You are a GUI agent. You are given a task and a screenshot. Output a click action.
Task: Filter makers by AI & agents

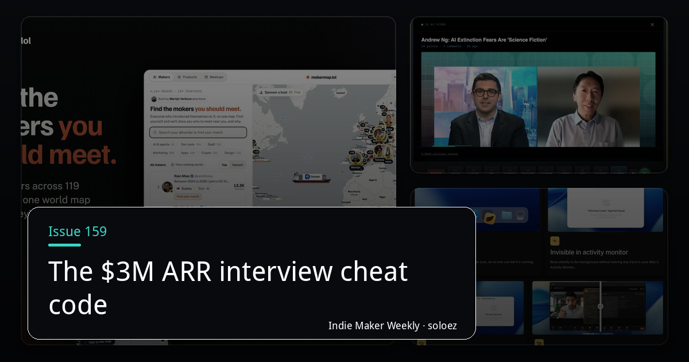[x=164, y=145]
